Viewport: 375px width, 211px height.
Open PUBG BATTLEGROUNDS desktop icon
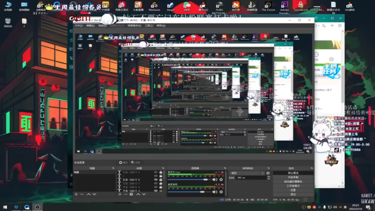(219, 7)
